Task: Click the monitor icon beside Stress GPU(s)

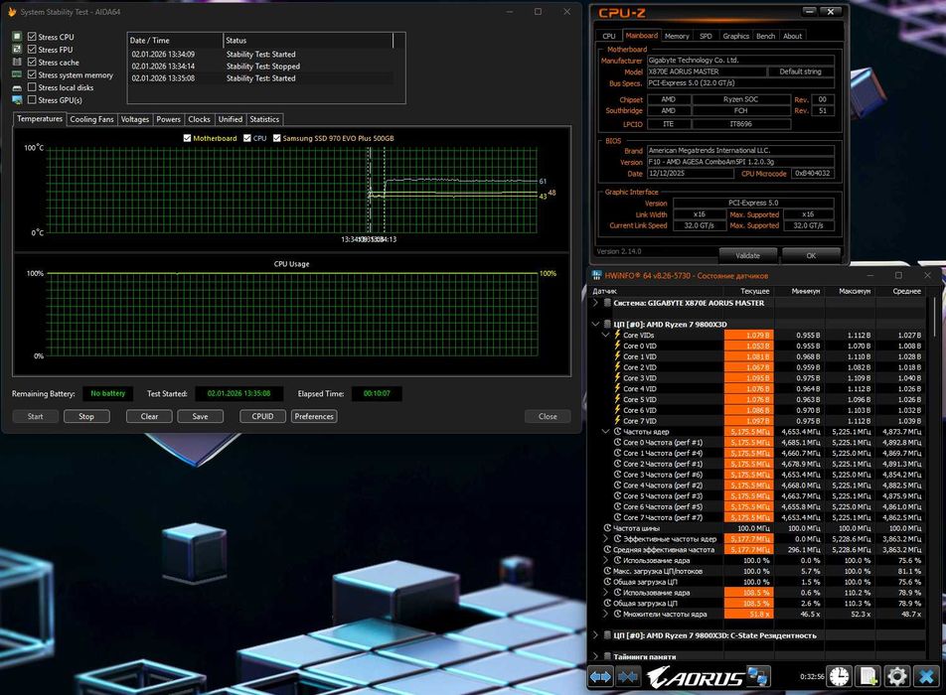Action: 17,100
